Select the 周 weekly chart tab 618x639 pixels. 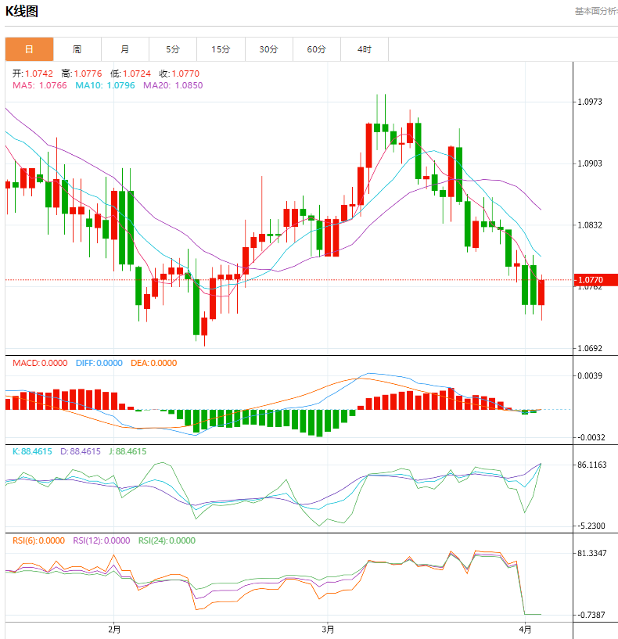[77, 49]
